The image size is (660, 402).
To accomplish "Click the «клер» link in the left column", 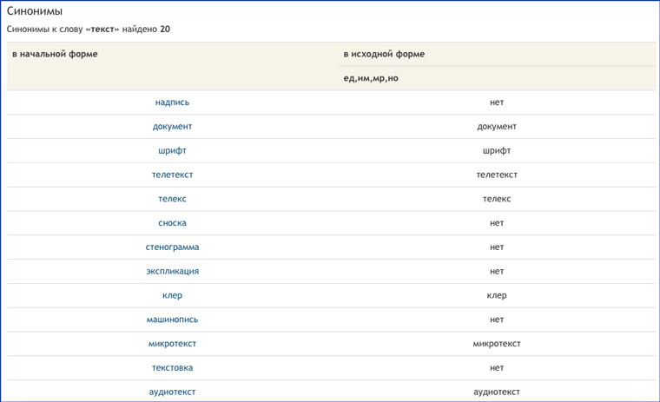I will coord(172,295).
